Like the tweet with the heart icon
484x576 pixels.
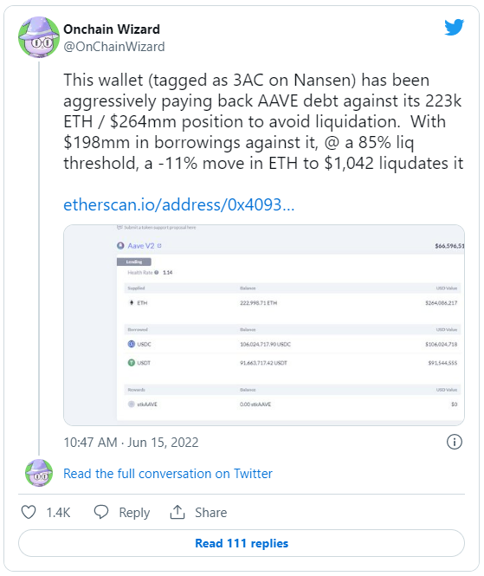(29, 512)
